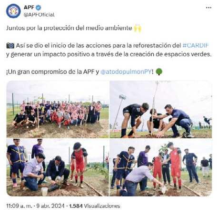Screen dimensions: 218x216
Task: Open the #CARDIF hashtag
Action: tap(196, 45)
